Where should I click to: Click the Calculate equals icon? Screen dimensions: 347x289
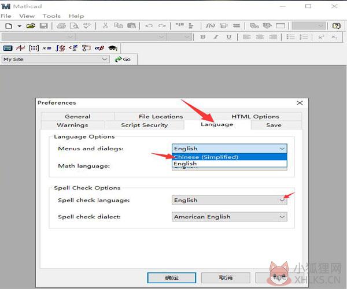click(x=237, y=25)
